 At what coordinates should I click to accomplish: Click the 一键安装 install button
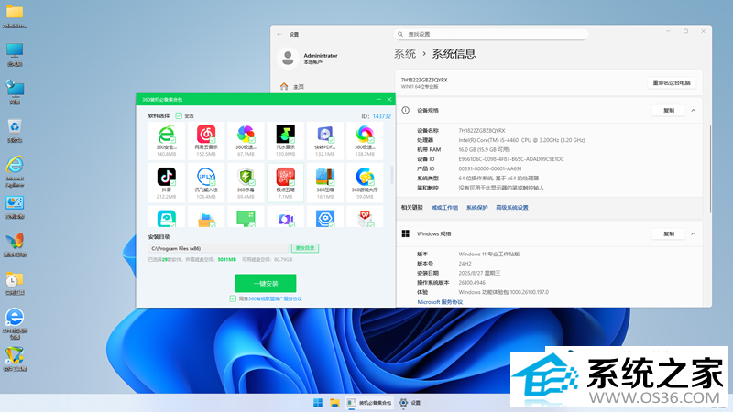(266, 283)
